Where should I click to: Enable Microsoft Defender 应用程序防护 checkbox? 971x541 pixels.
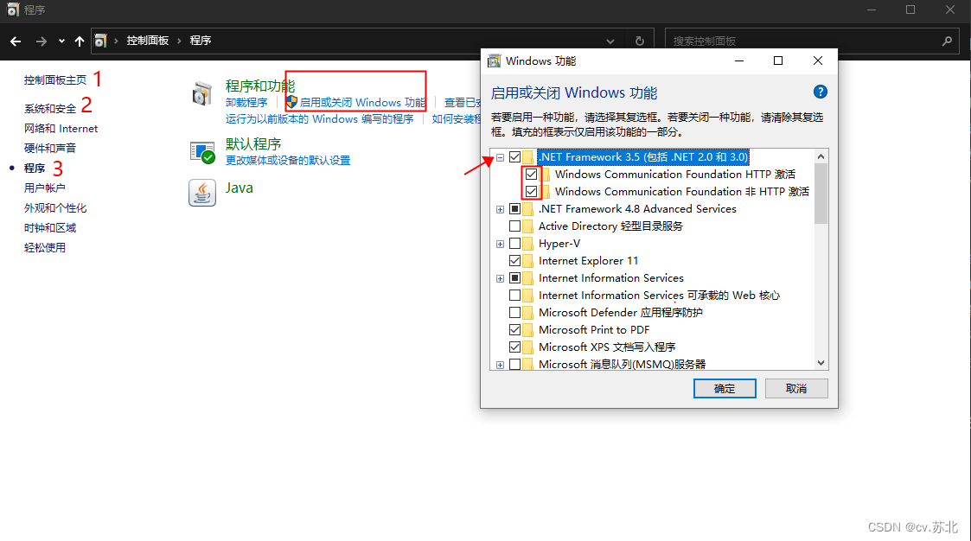pos(514,313)
